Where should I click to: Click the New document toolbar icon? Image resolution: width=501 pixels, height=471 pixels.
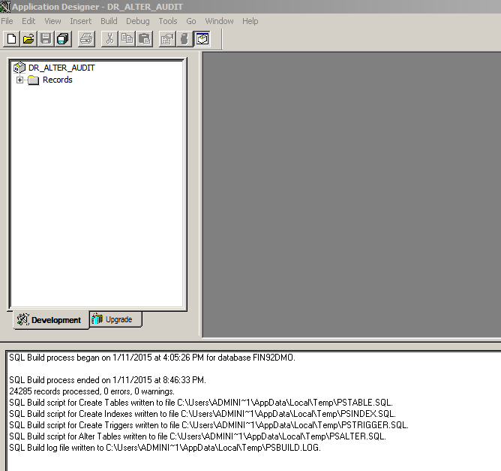(x=12, y=39)
